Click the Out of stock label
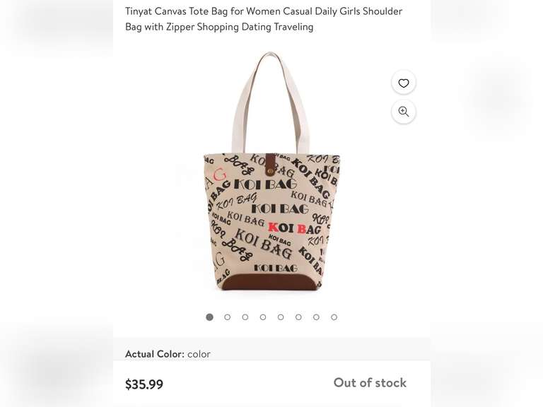This screenshot has width=543, height=407. (370, 383)
